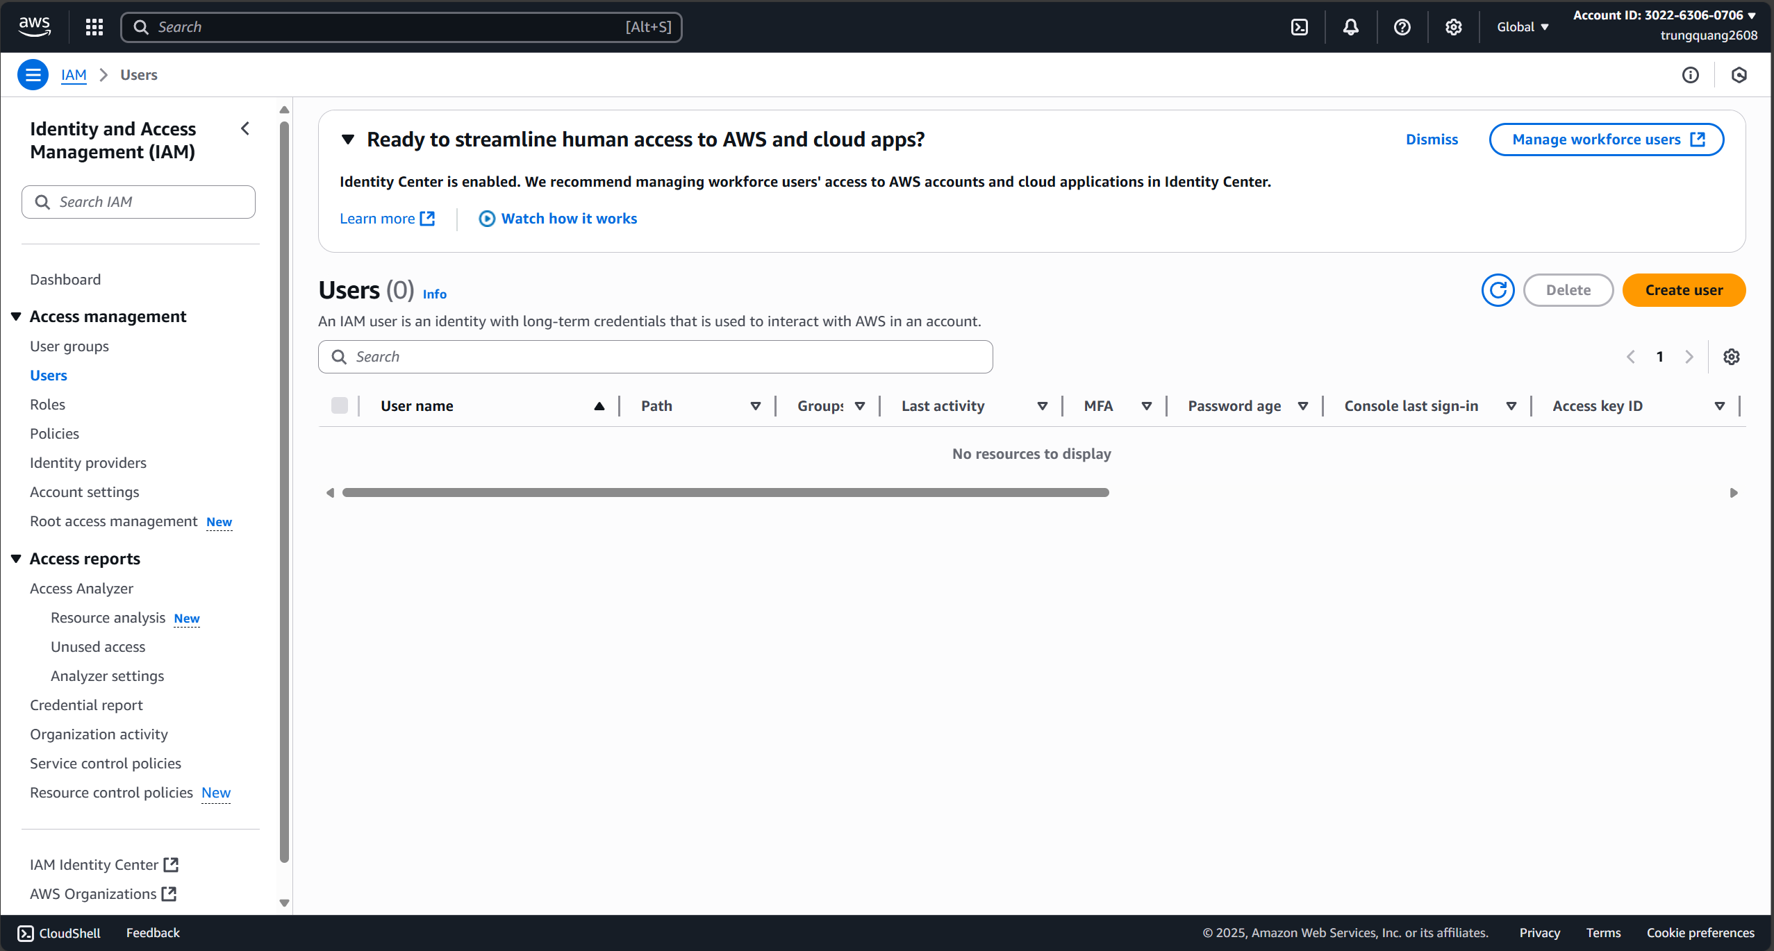Open Credential report
The width and height of the screenshot is (1774, 951).
[86, 705]
